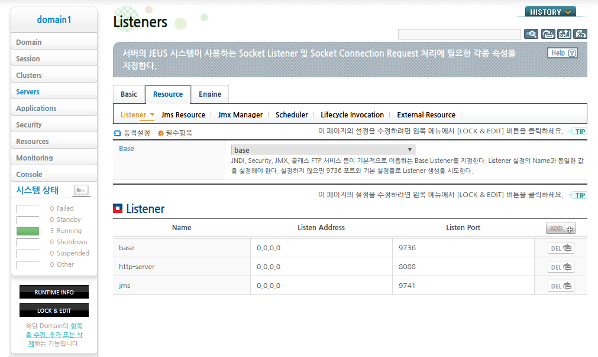Click the red Listener section icon
The width and height of the screenshot is (598, 357).
(x=118, y=208)
